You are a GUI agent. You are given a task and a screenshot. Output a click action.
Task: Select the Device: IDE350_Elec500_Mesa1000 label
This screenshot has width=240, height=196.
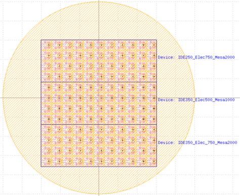[196, 100]
